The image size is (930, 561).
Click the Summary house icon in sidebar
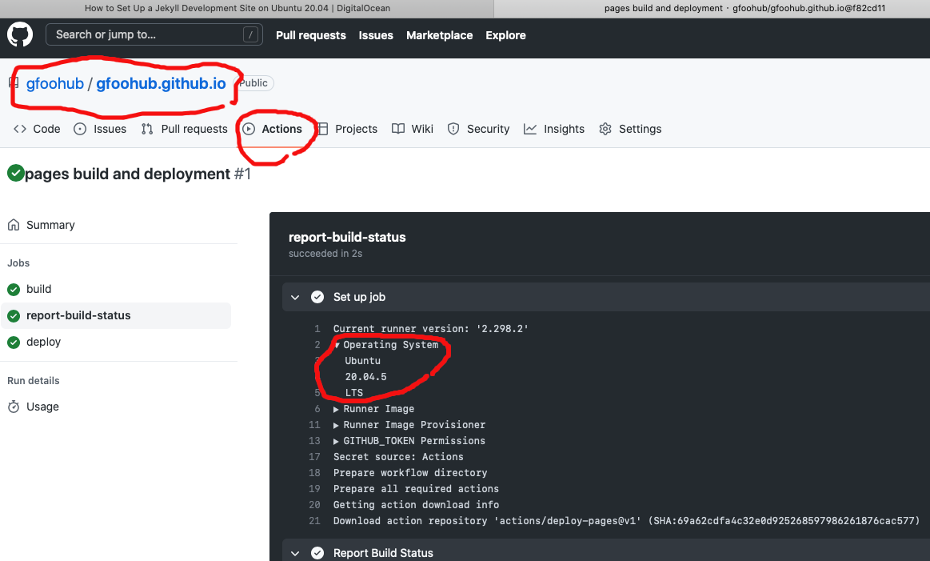click(14, 225)
